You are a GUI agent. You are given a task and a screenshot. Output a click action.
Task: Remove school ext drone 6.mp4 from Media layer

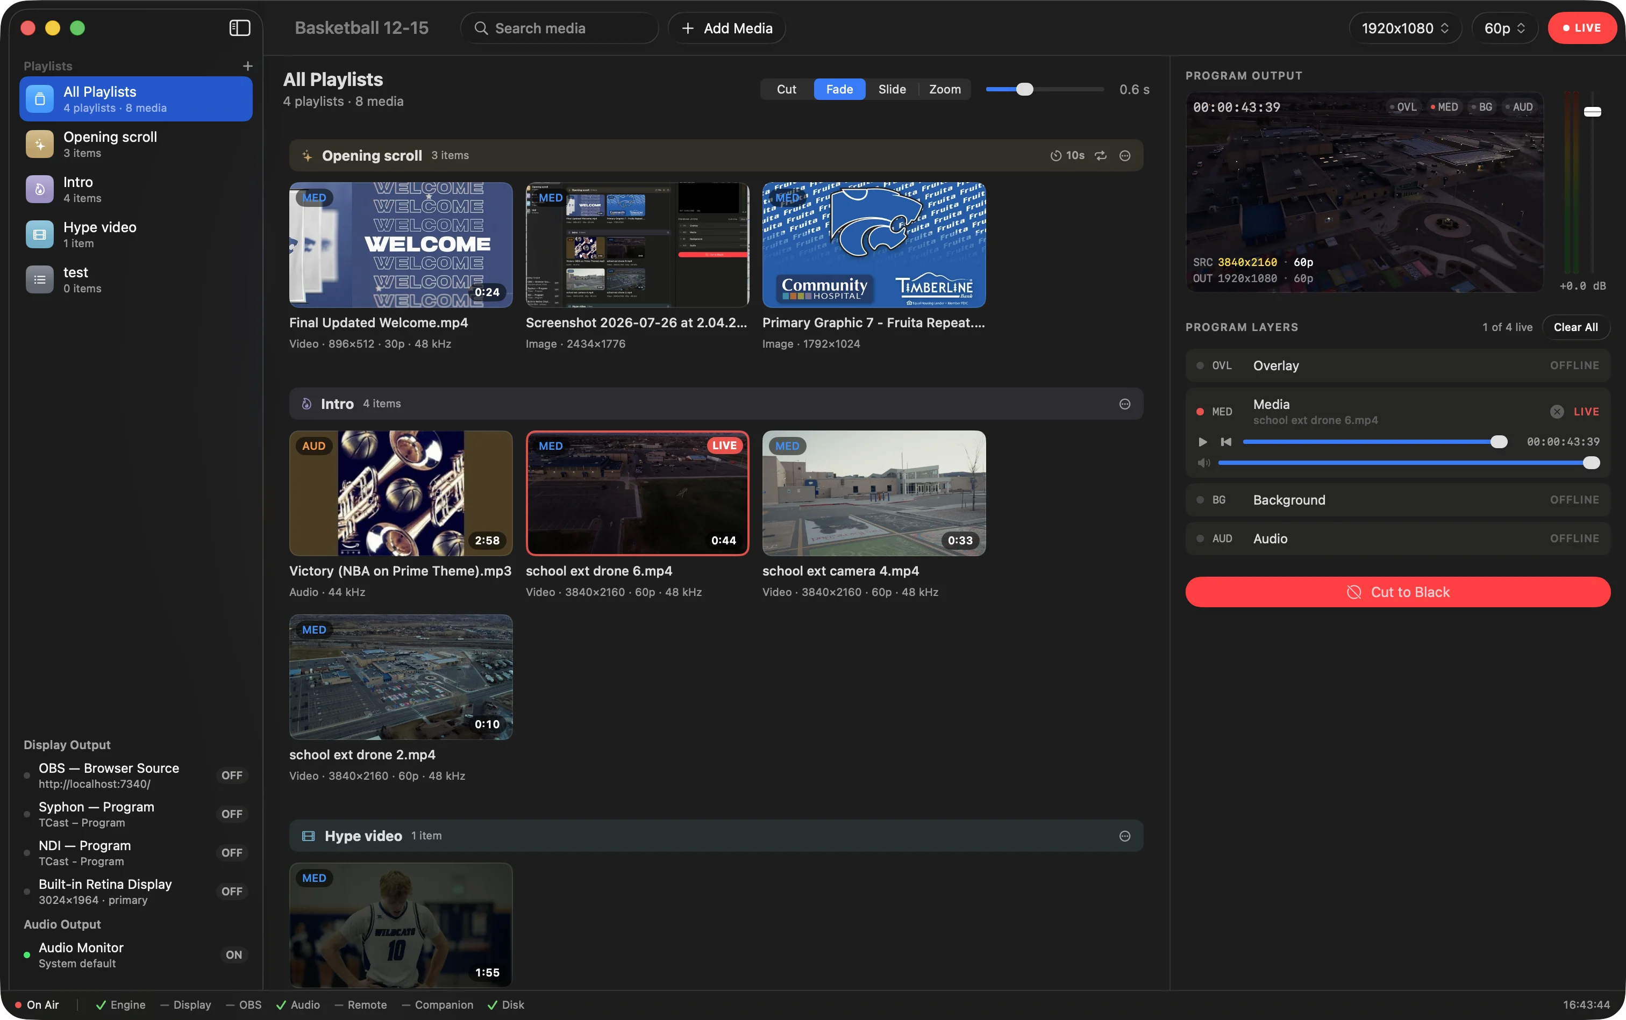tap(1557, 412)
